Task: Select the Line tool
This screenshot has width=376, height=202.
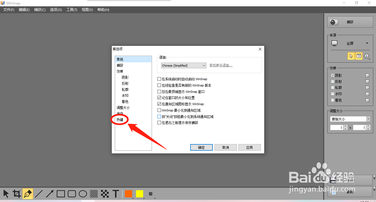Action: 39,194
